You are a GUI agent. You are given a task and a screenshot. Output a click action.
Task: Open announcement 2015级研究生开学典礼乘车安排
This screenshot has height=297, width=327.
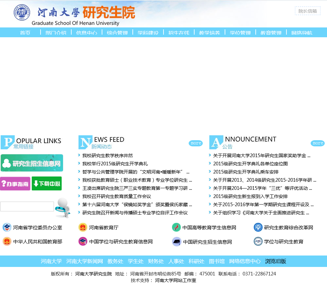pos(246,172)
